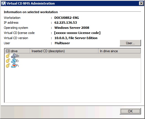Click the workstation name DOCU08R2-ENG
This screenshot has width=145, height=119.
point(67,18)
